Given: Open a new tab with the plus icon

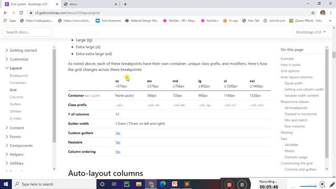Looking at the screenshot, I should tap(125, 4).
